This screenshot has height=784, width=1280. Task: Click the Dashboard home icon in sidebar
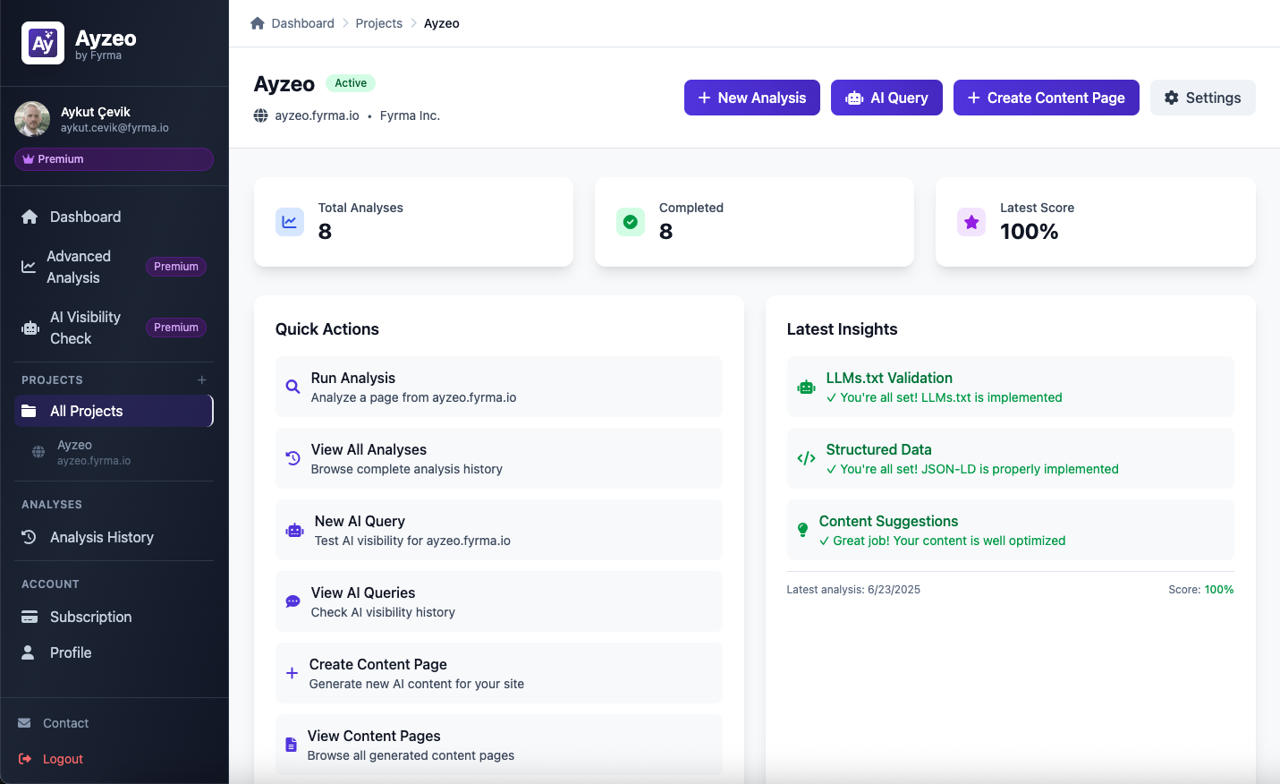click(30, 217)
